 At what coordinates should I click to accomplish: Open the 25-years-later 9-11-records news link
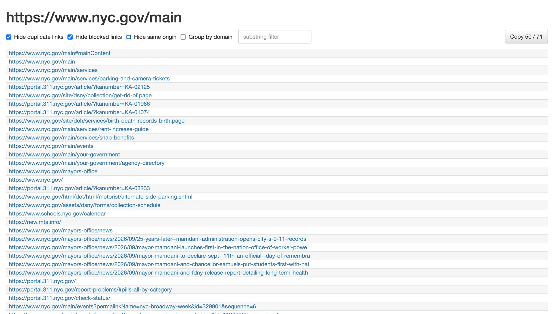click(158, 239)
